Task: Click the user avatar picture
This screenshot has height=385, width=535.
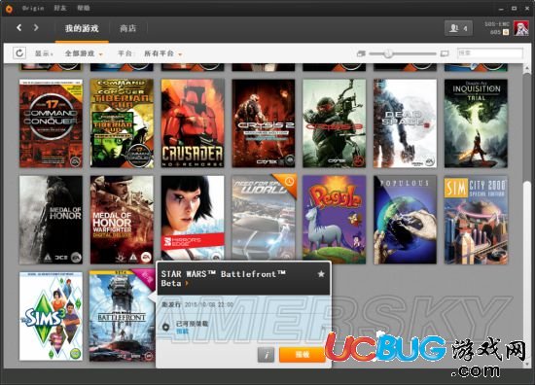Action: [x=521, y=28]
